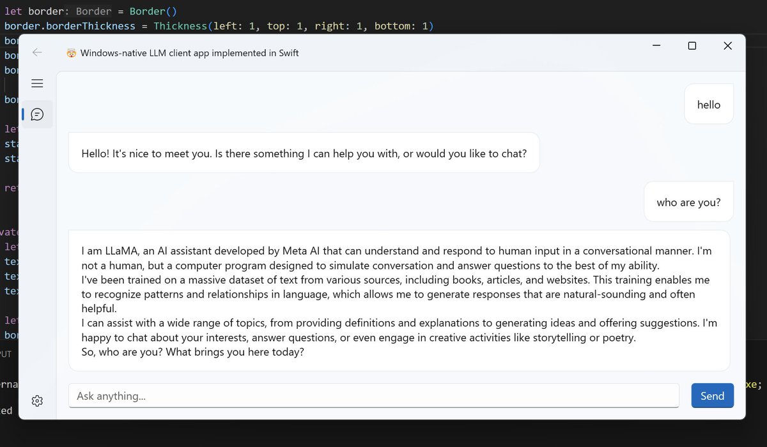767x447 pixels.
Task: Click the "Hello! It's nice to meet you" reply
Action: point(304,153)
